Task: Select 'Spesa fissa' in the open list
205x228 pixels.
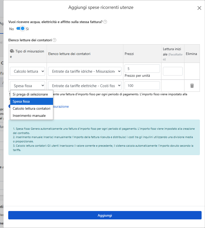Action: [x=32, y=101]
